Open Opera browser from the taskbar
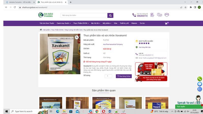 104,111
